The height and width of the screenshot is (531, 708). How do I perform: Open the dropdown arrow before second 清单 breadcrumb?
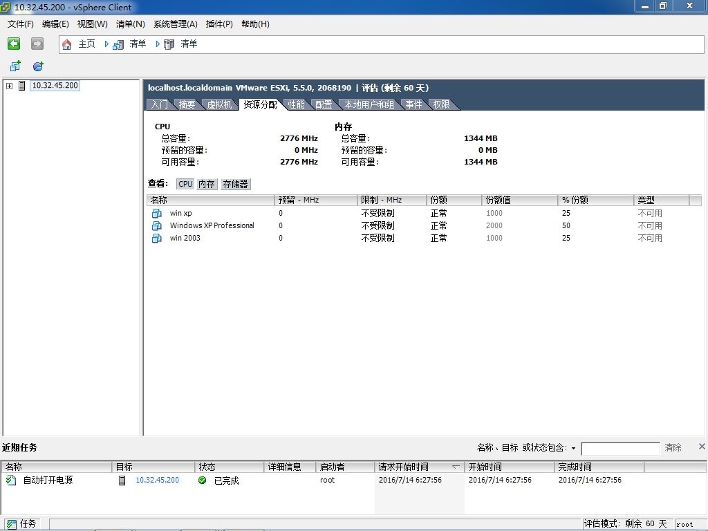pos(158,44)
